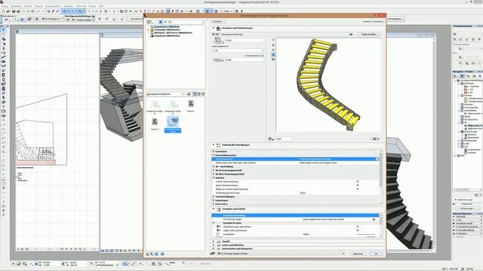Click the OK button in stair dialog
483x271 pixels.
click(376, 254)
